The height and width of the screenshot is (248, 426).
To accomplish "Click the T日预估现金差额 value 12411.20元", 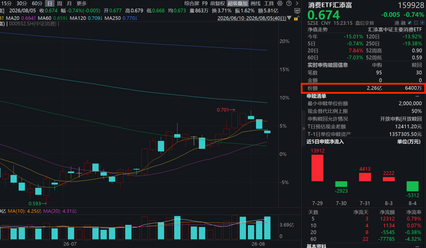I will click(409, 127).
